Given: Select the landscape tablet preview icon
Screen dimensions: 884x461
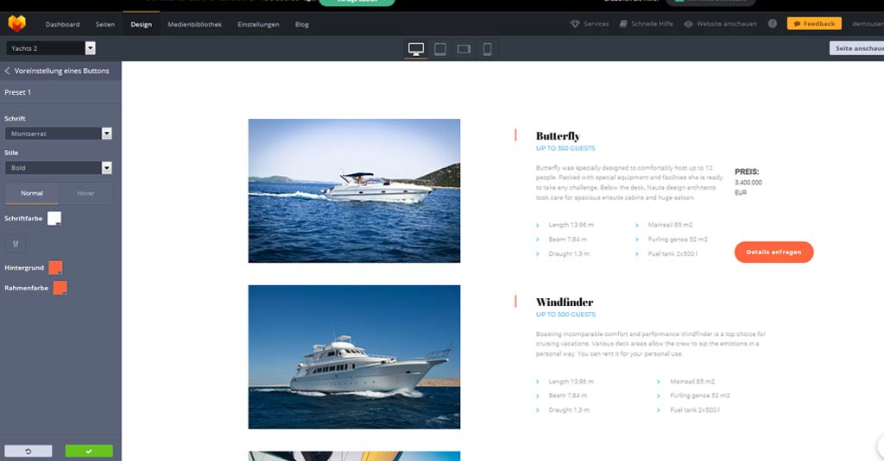Looking at the screenshot, I should 464,49.
